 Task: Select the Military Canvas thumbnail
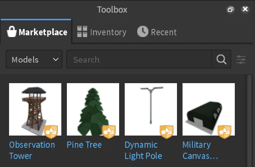tap(208, 109)
